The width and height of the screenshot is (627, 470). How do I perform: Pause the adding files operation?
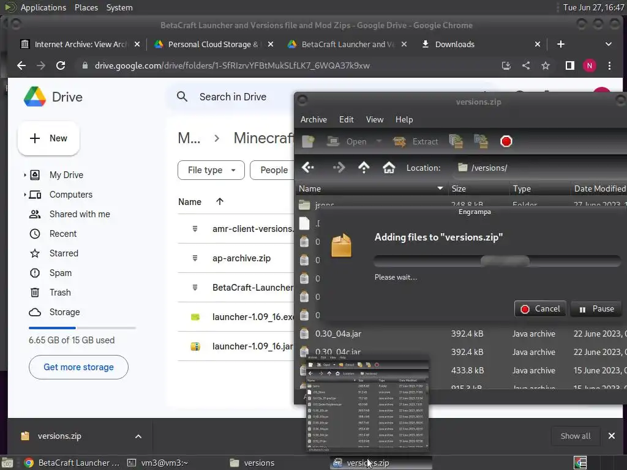click(x=596, y=308)
